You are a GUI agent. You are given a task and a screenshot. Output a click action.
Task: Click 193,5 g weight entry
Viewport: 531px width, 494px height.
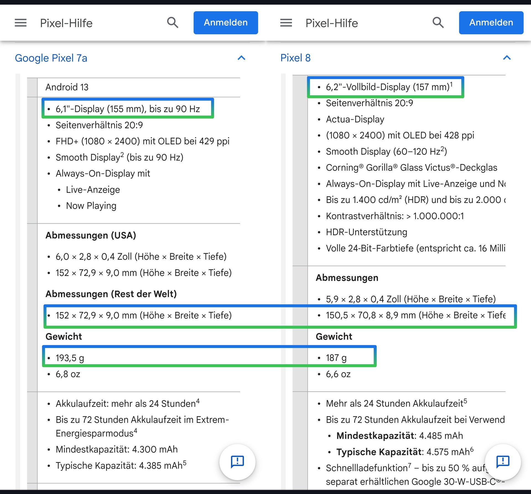coord(70,358)
